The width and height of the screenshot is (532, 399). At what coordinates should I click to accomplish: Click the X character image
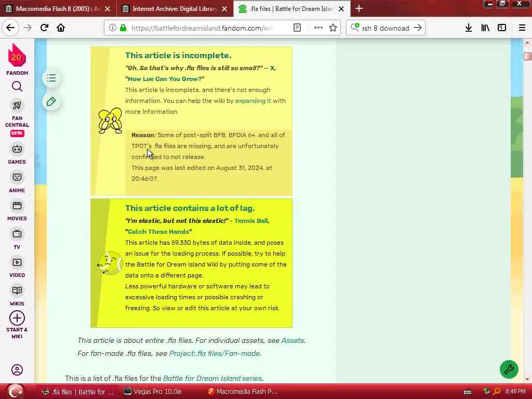(110, 121)
